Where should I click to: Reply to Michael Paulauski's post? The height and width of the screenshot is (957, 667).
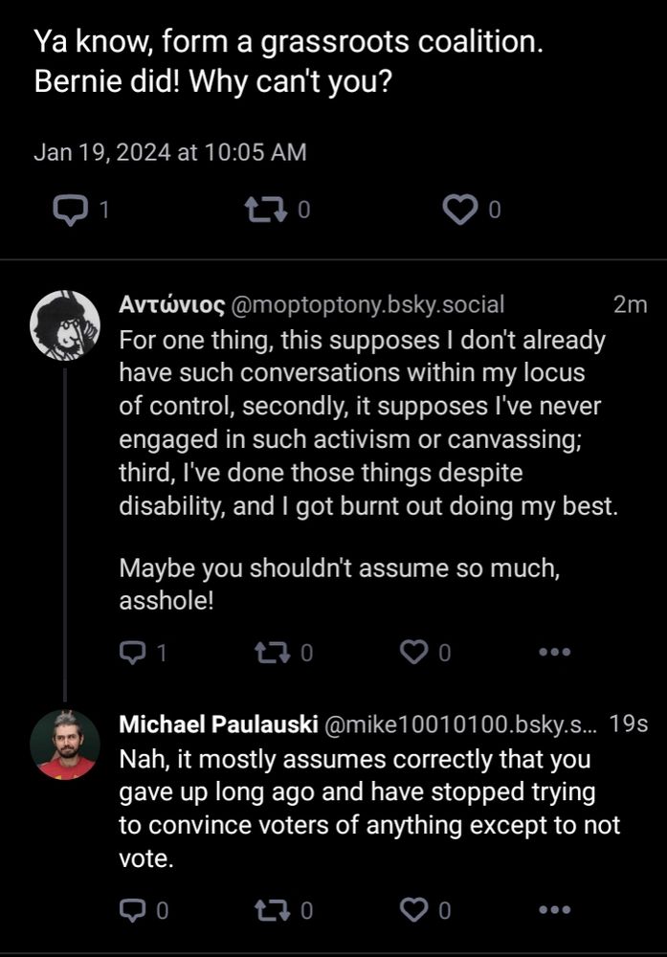[132, 910]
